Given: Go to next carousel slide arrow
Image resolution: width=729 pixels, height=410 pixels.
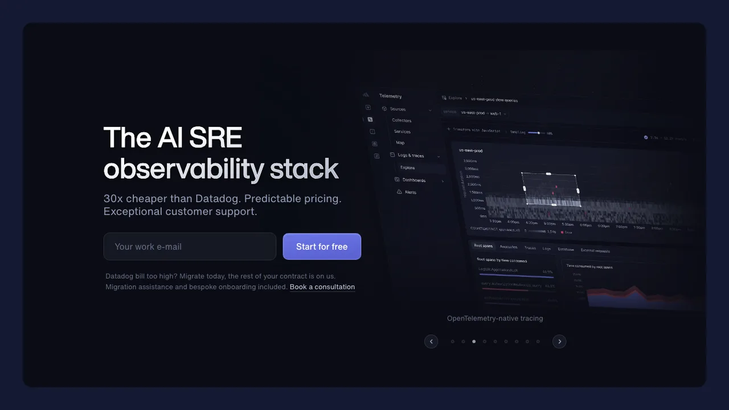Looking at the screenshot, I should 559,342.
